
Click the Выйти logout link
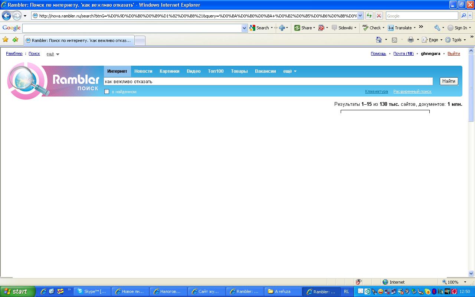[x=454, y=53]
